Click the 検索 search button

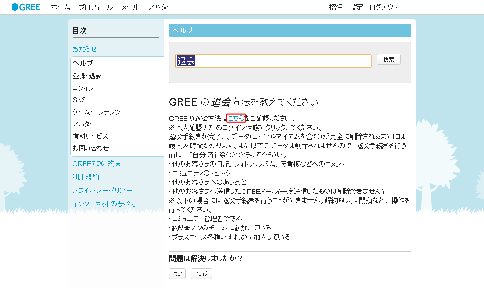pos(389,59)
